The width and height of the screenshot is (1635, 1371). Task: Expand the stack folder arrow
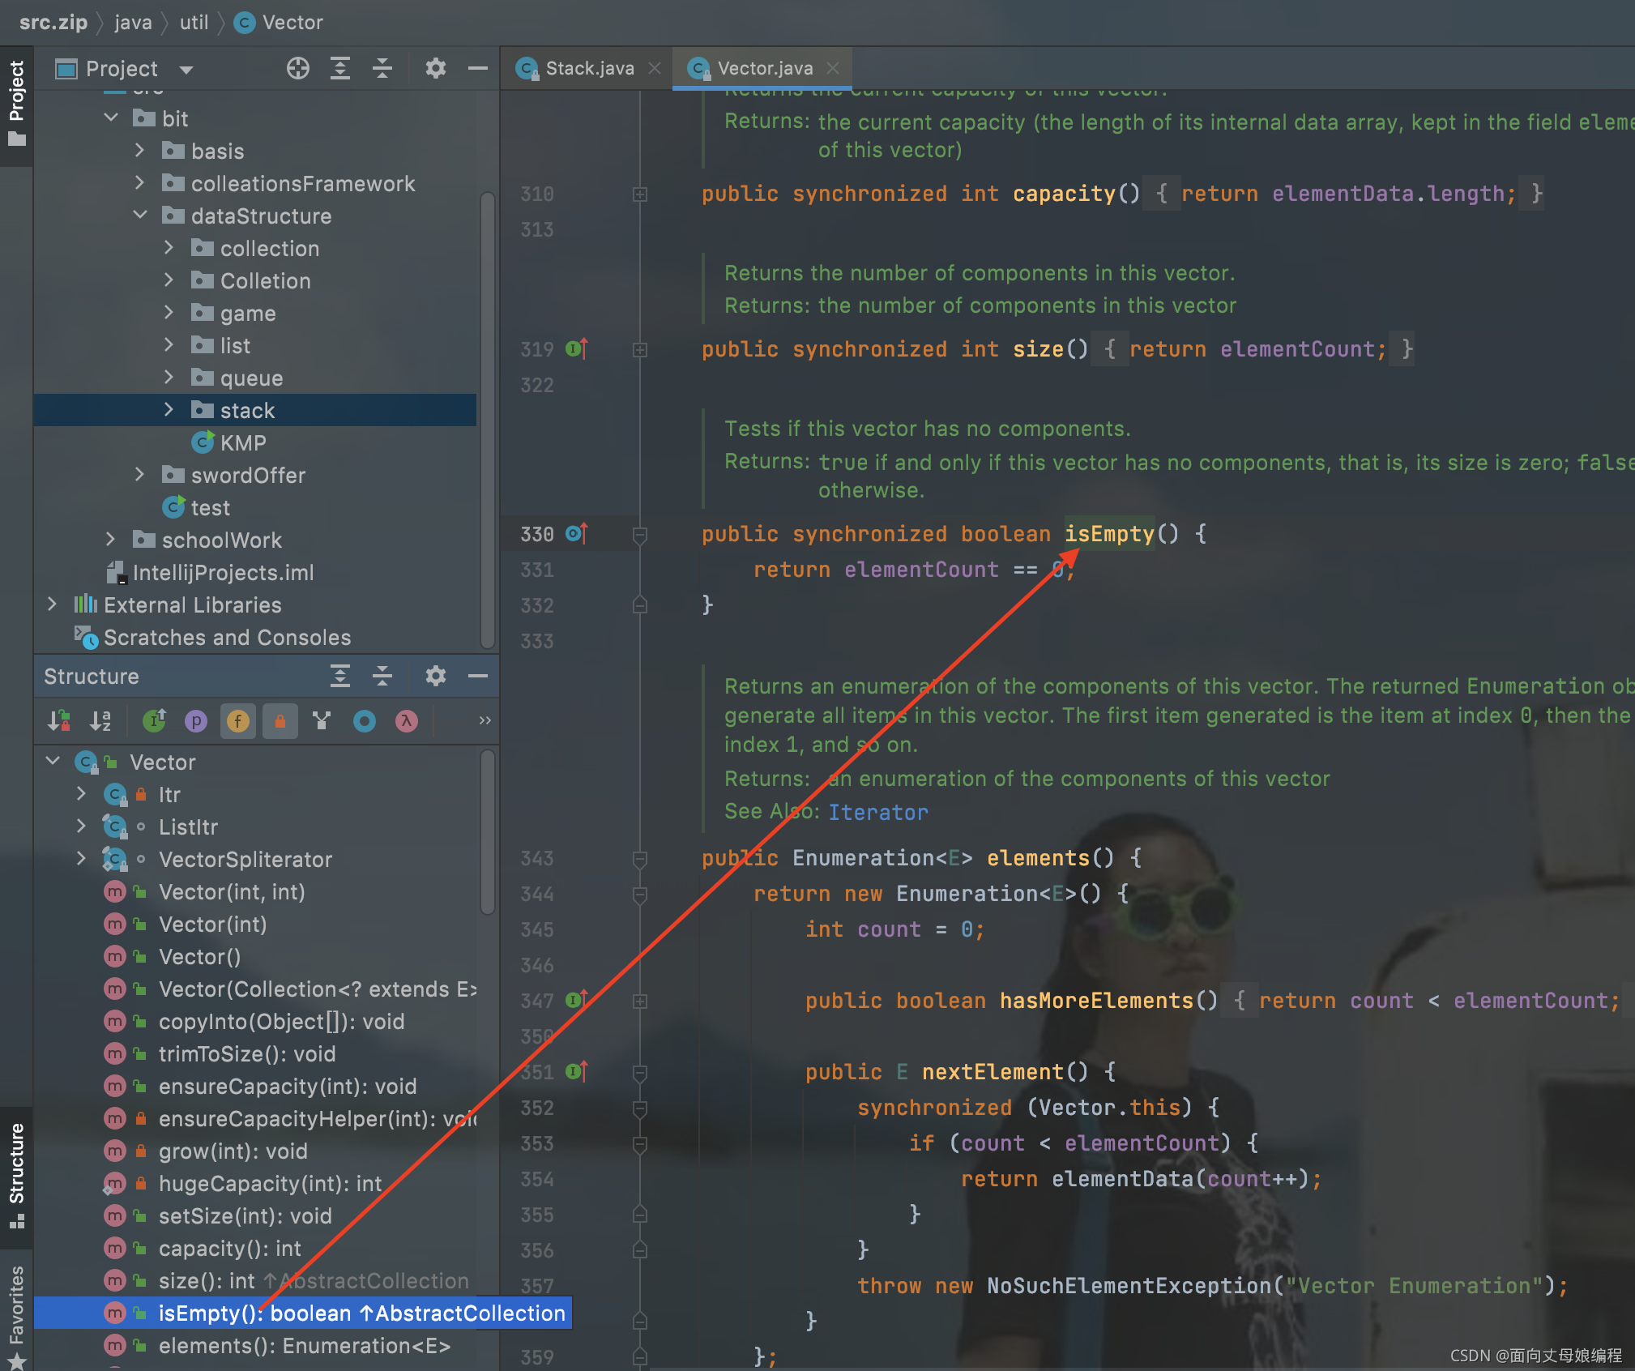pos(169,410)
